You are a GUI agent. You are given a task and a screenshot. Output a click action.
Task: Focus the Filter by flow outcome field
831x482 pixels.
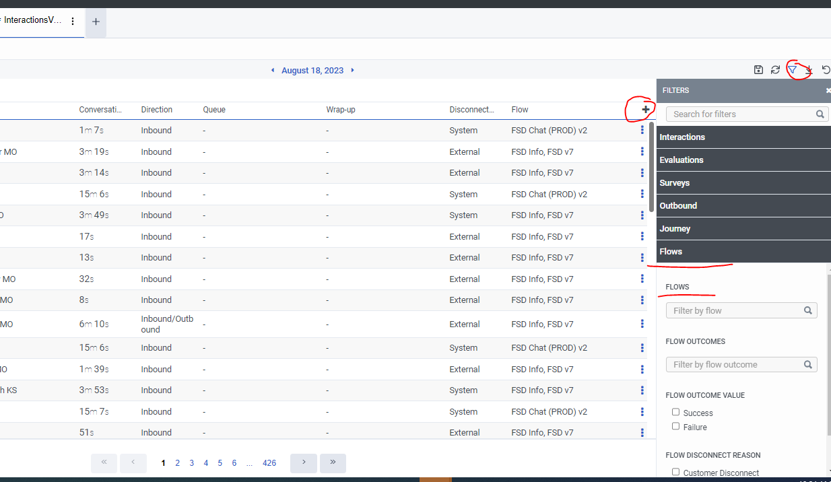741,365
